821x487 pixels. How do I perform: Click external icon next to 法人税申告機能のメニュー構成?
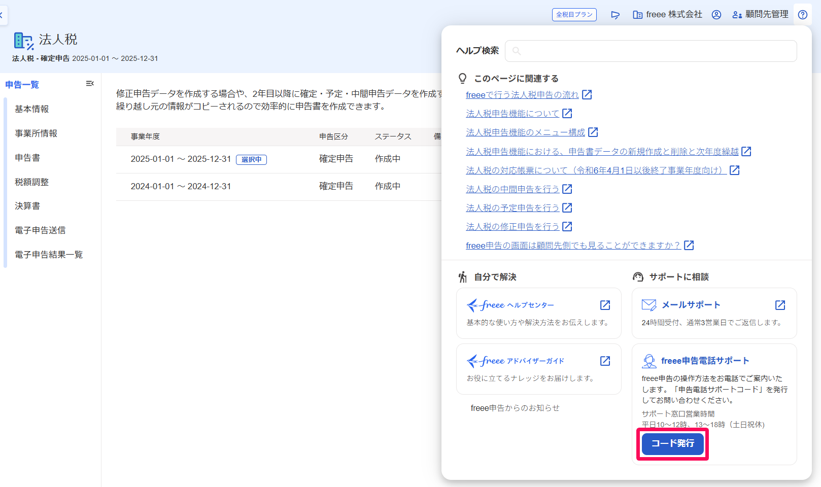click(x=593, y=132)
